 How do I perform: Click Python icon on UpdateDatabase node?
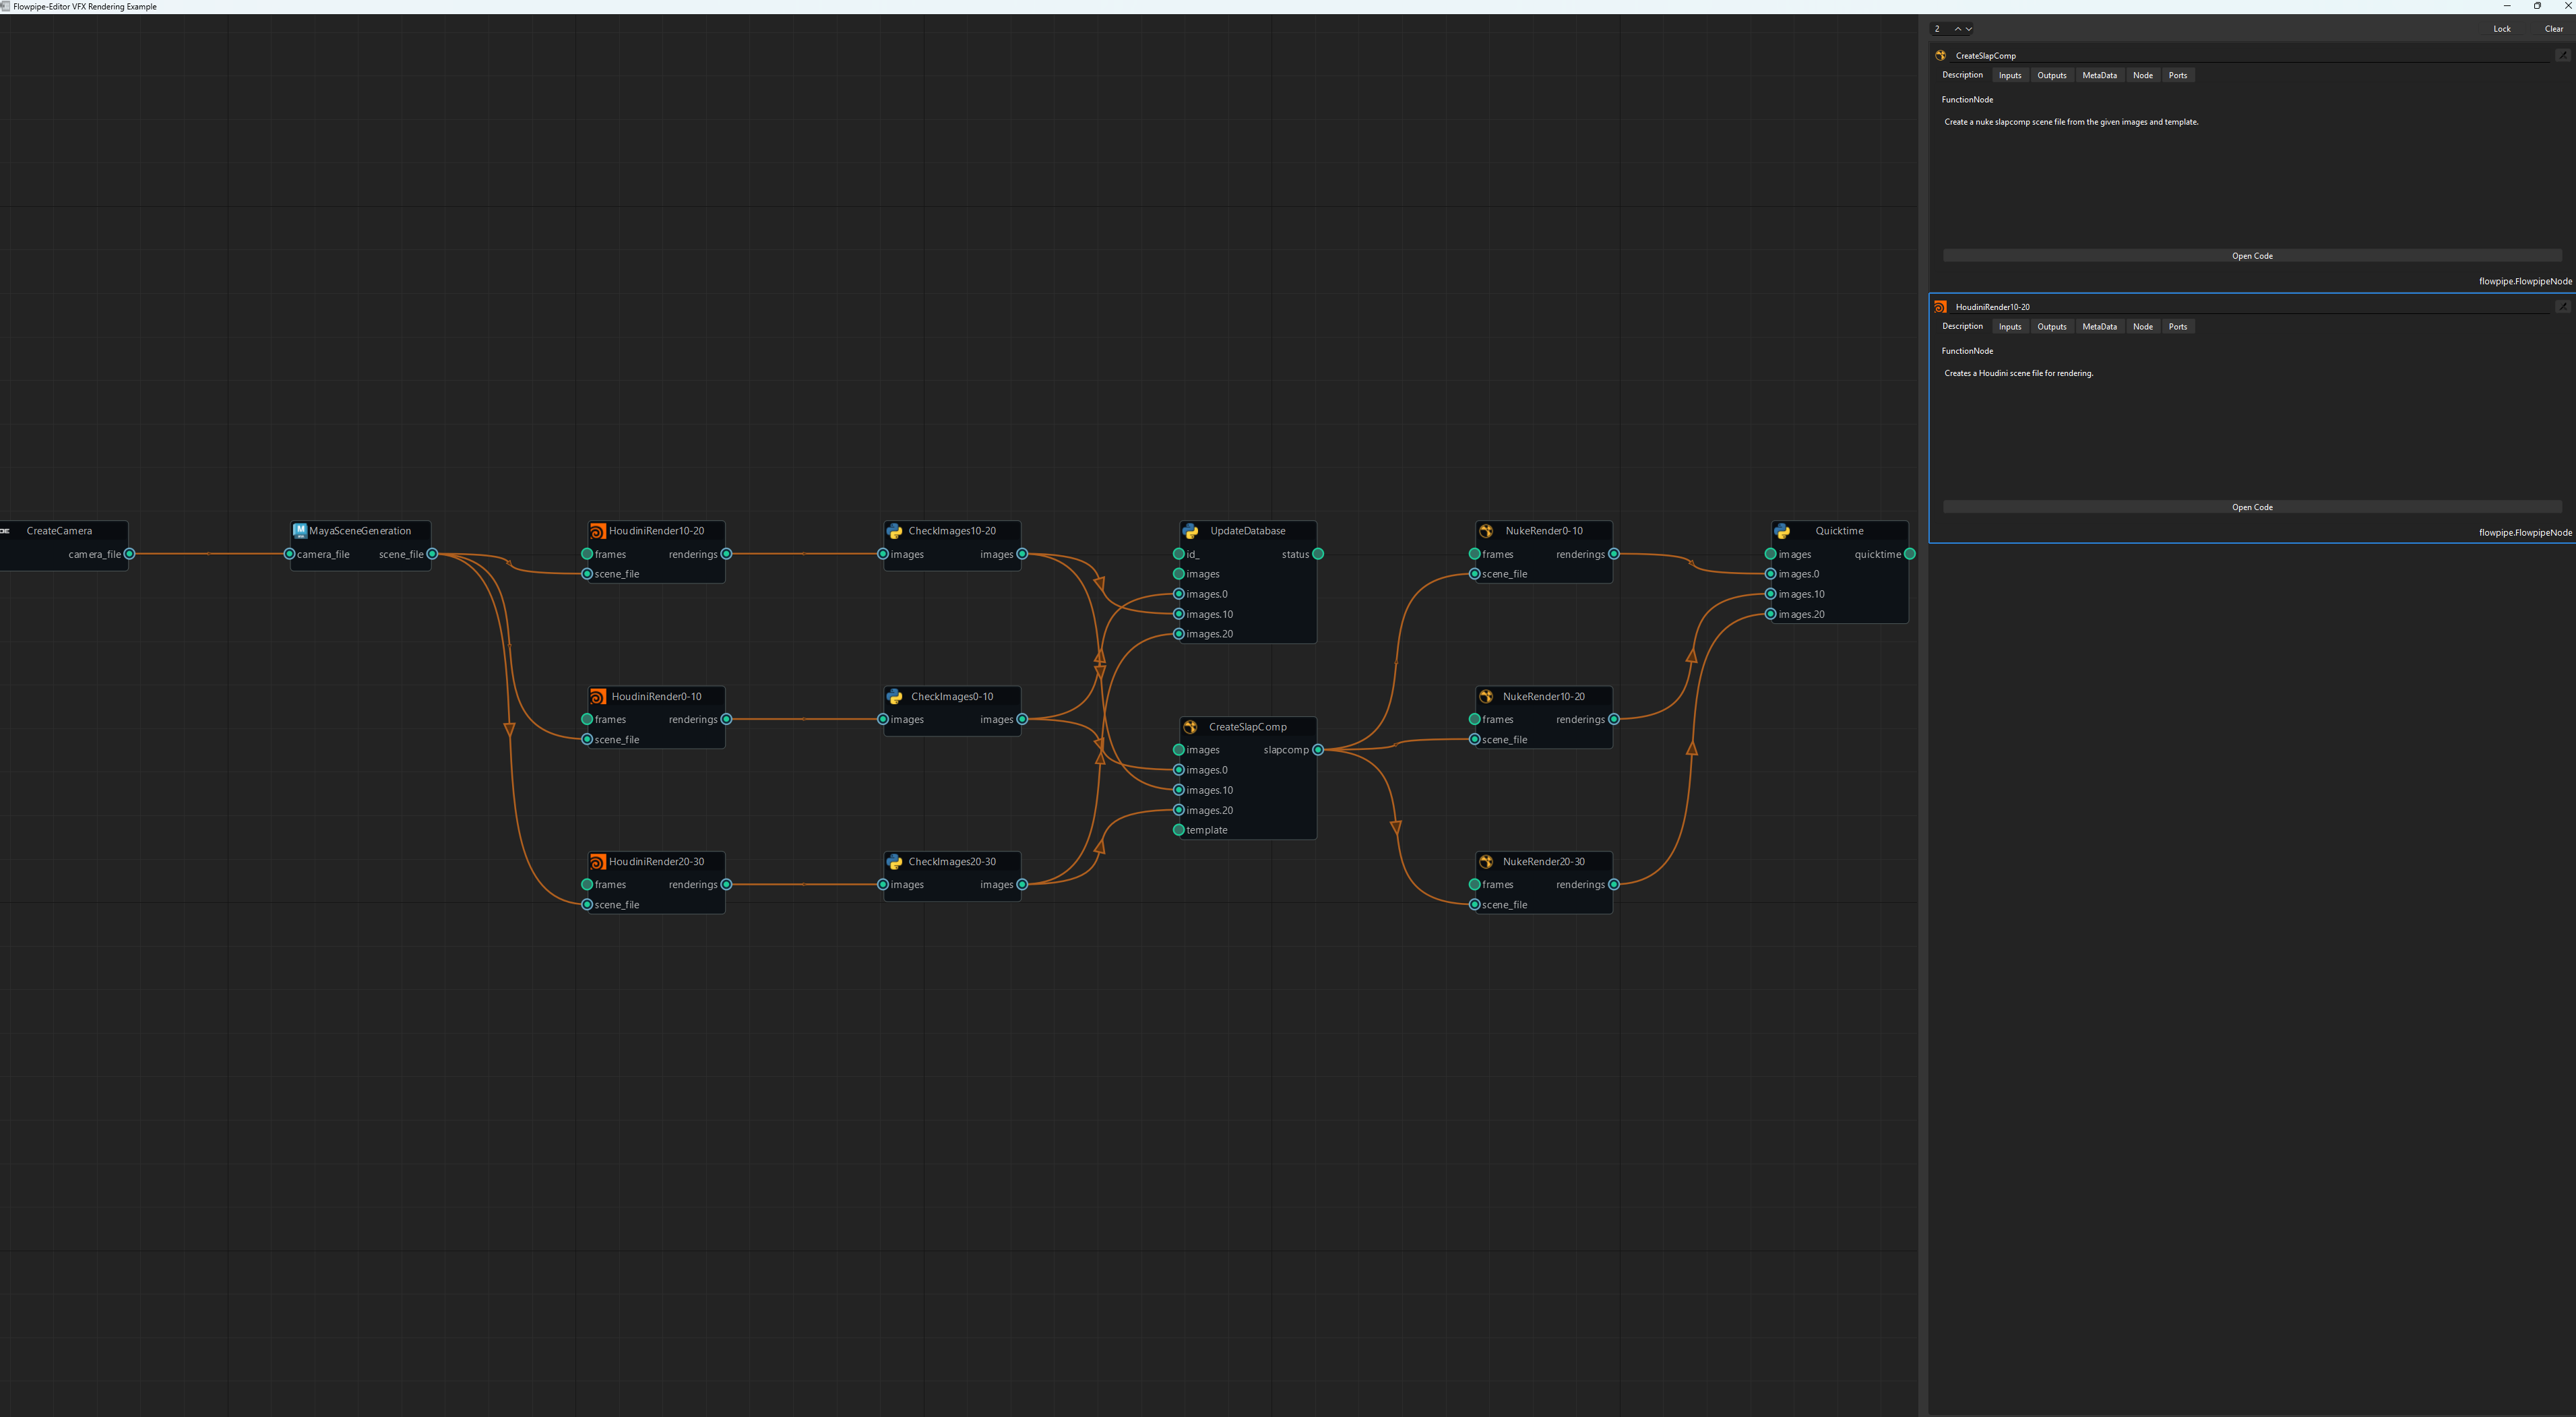1190,531
